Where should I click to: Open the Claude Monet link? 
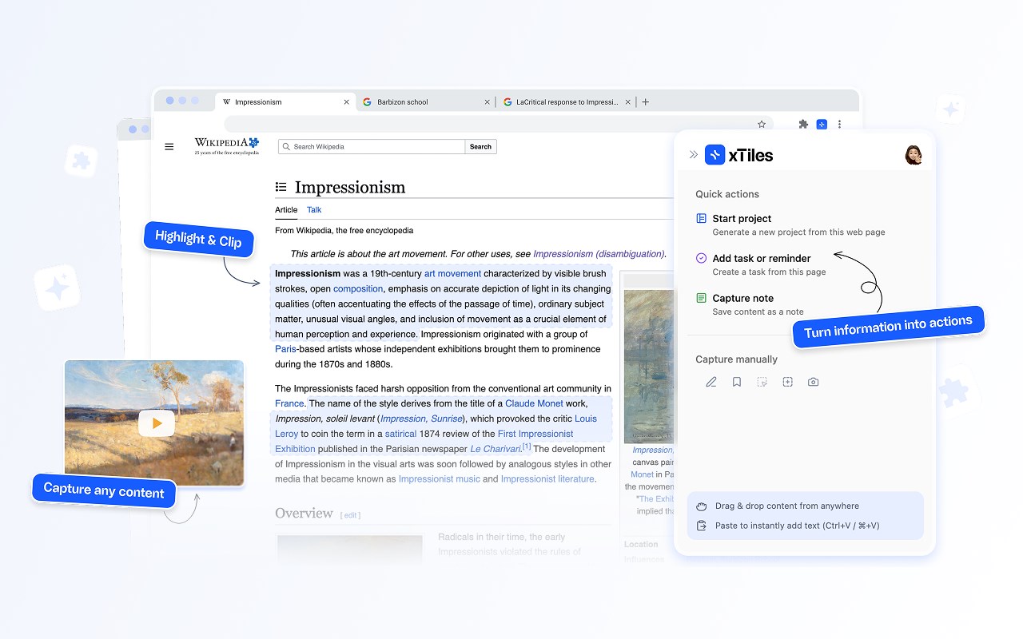click(534, 404)
